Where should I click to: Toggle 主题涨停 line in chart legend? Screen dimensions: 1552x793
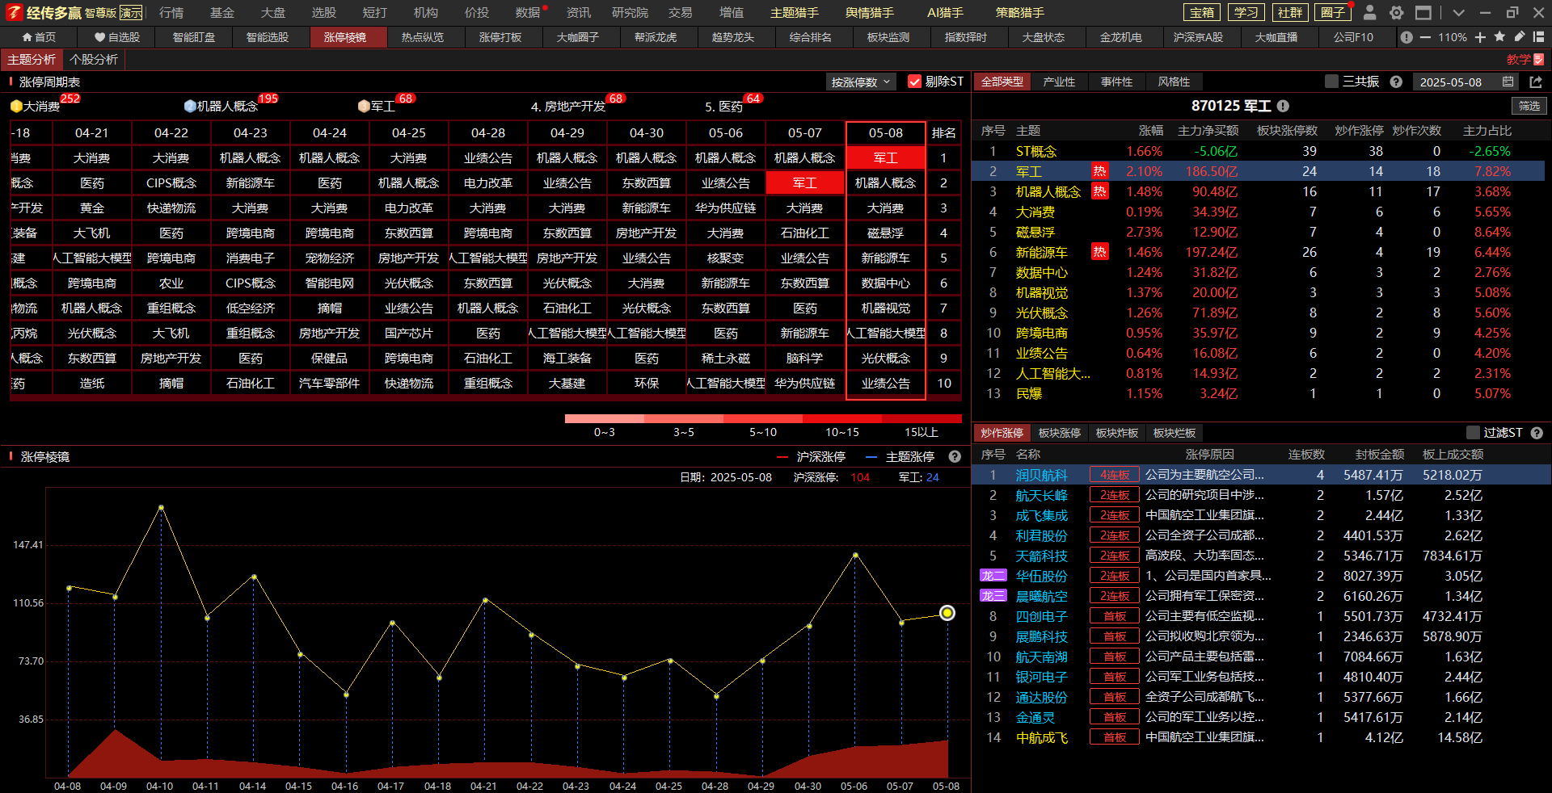(x=900, y=457)
